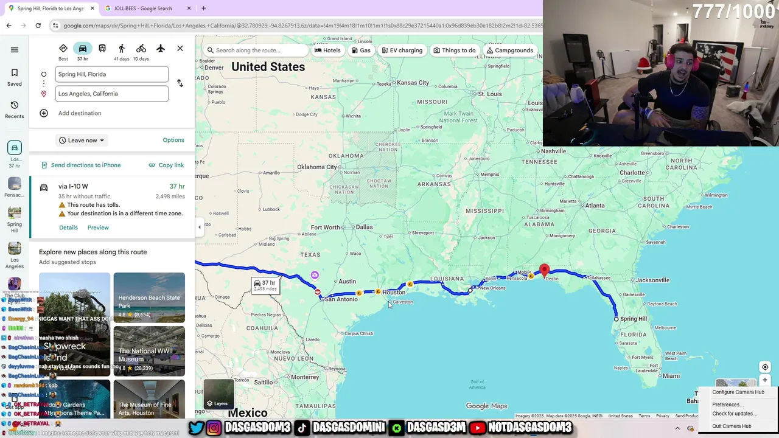The height and width of the screenshot is (438, 779).
Task: Filter by EV charging along the route
Action: pyautogui.click(x=402, y=50)
